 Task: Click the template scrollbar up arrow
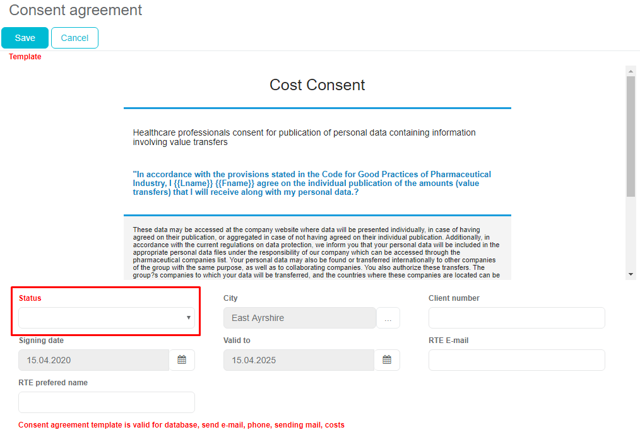click(631, 71)
